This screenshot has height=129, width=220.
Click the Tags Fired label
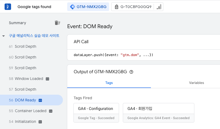(x=83, y=98)
